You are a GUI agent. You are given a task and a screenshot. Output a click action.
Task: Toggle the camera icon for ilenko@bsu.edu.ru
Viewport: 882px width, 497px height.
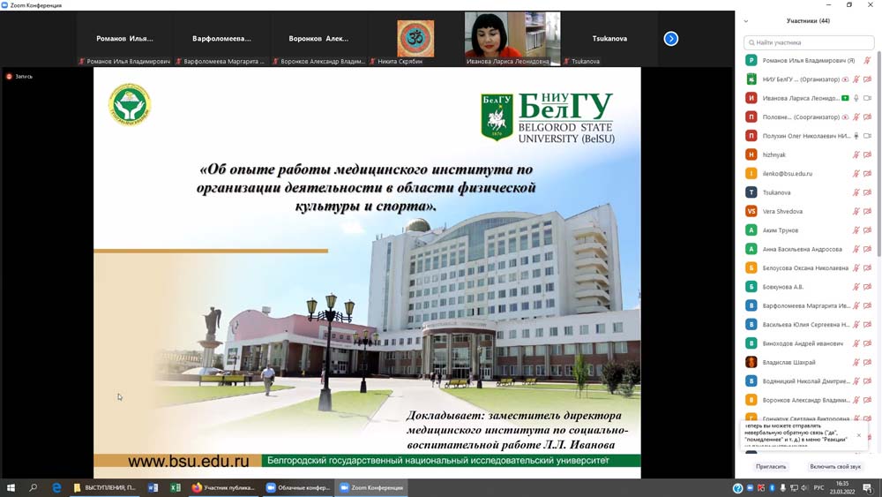868,174
